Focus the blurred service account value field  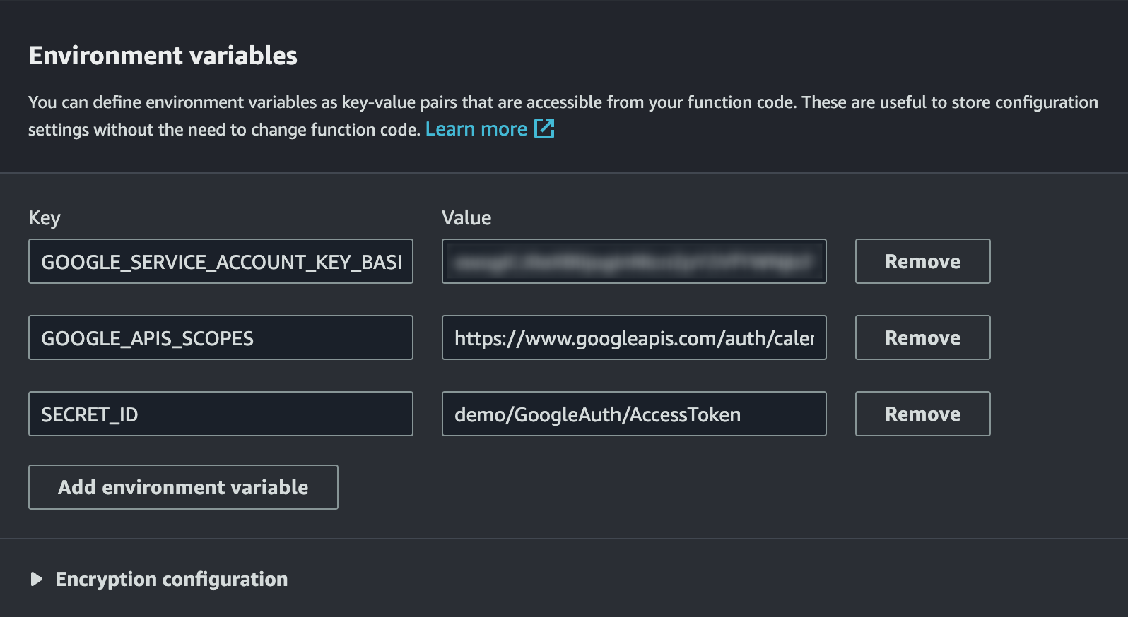[634, 261]
